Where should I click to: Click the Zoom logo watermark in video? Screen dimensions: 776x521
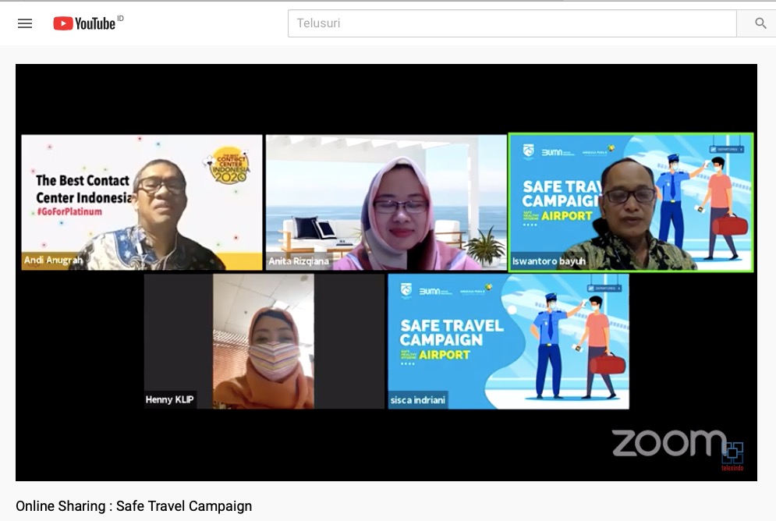[x=668, y=443]
